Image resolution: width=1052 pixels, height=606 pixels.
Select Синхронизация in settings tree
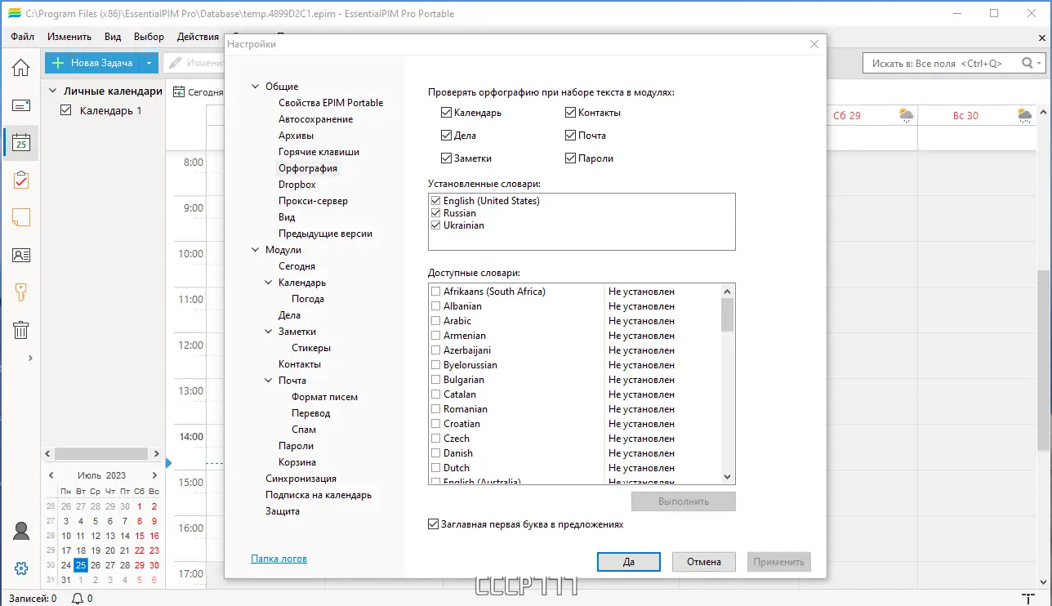(x=301, y=479)
